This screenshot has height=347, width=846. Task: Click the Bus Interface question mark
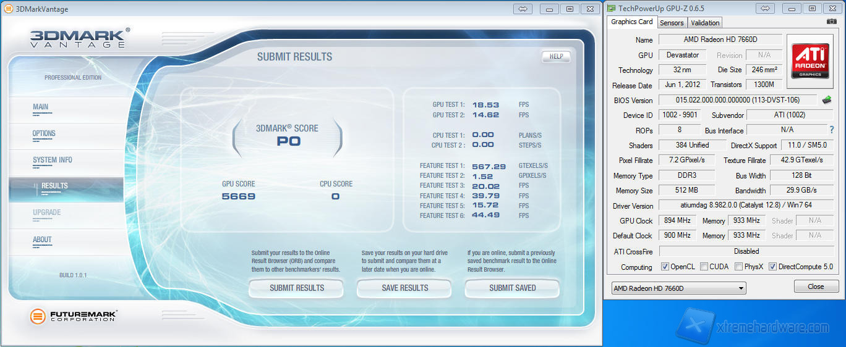pyautogui.click(x=832, y=130)
